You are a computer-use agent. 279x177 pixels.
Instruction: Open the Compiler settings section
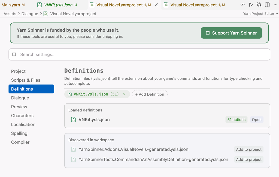point(31,142)
